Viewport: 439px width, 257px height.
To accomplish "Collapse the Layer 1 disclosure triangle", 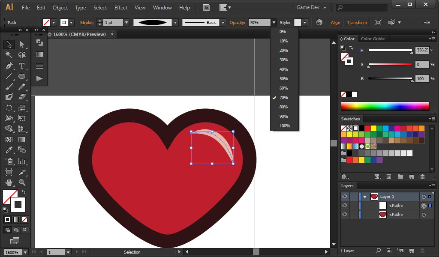I will click(365, 197).
